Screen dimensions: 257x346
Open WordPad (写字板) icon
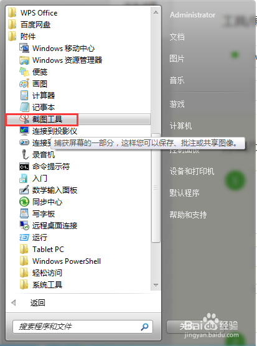[x=24, y=213]
